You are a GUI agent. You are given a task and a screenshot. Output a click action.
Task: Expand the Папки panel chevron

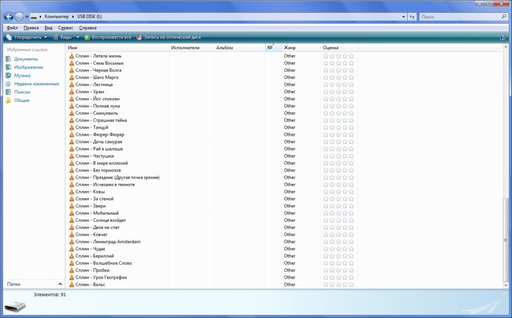pyautogui.click(x=60, y=284)
